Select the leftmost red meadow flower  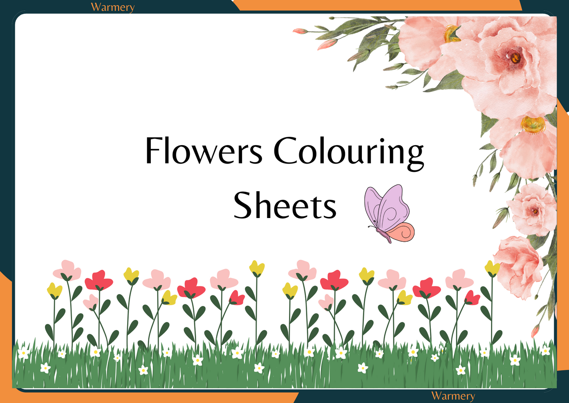click(98, 280)
